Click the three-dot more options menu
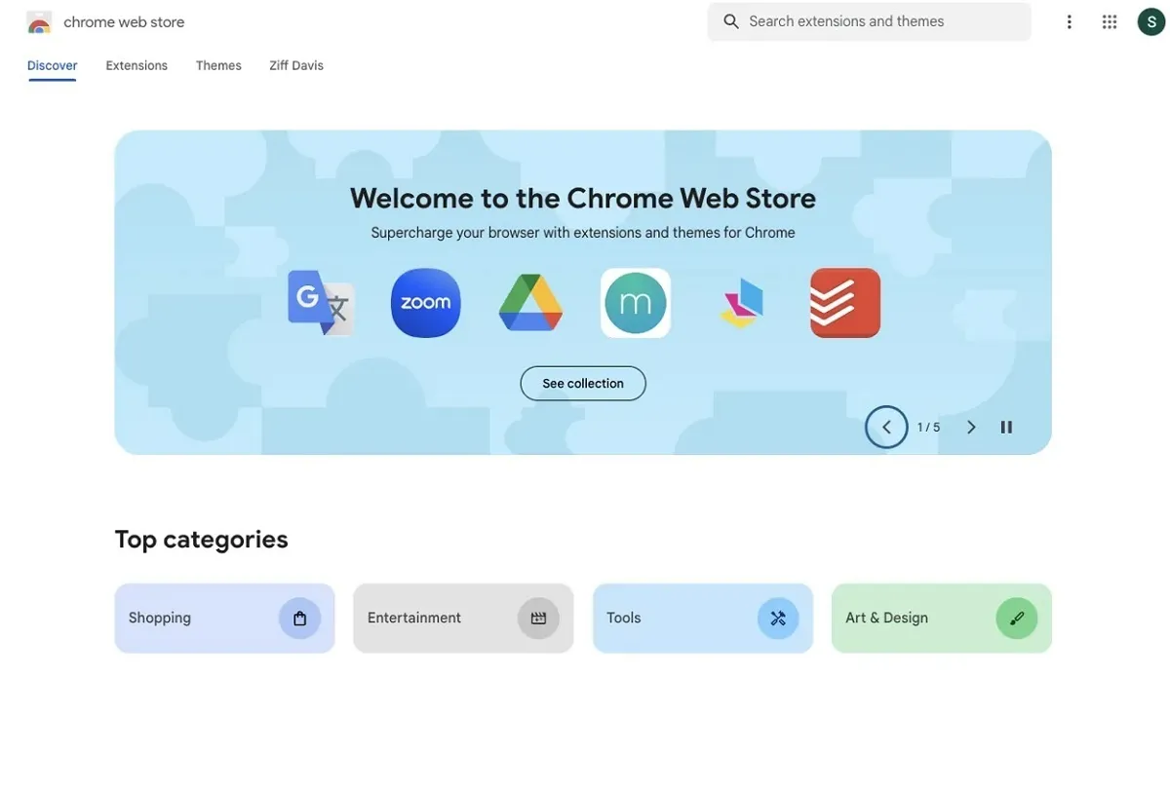 tap(1070, 21)
